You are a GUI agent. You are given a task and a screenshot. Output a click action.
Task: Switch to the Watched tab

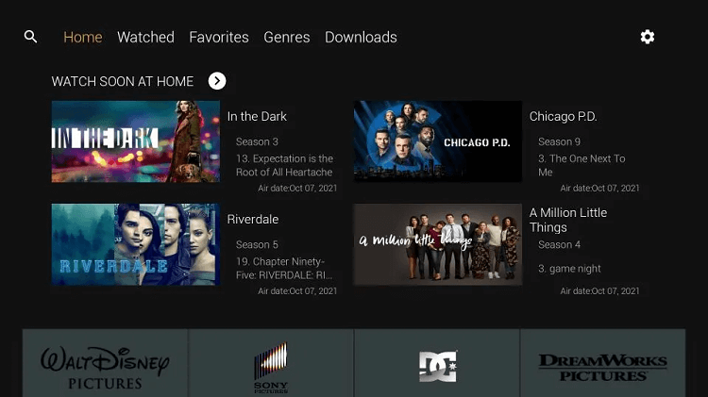(145, 37)
